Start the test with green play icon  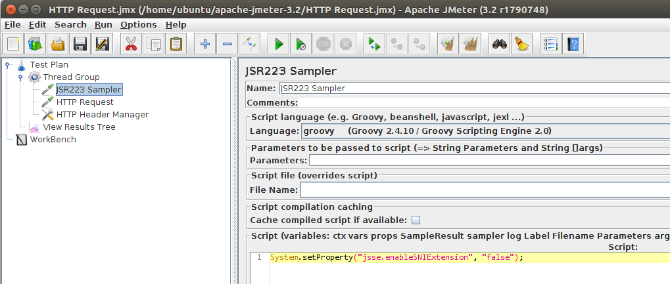click(279, 43)
